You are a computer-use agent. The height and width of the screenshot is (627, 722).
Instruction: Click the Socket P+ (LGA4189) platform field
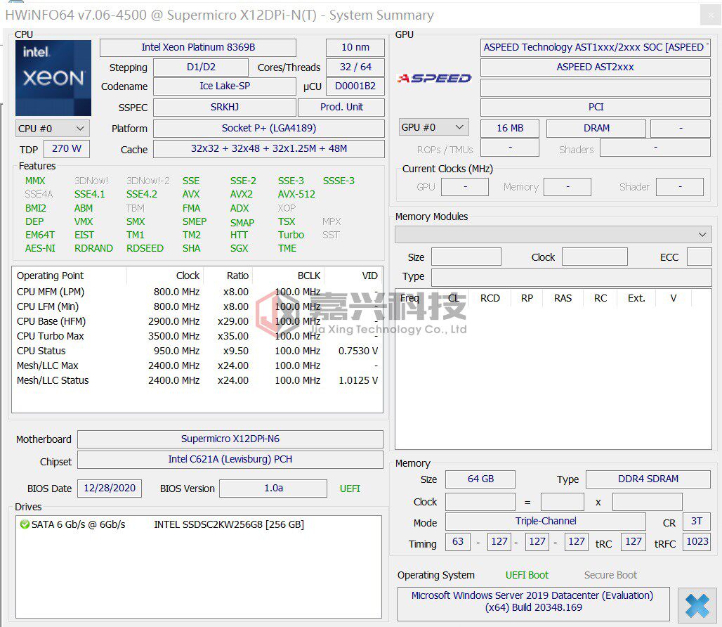[269, 129]
